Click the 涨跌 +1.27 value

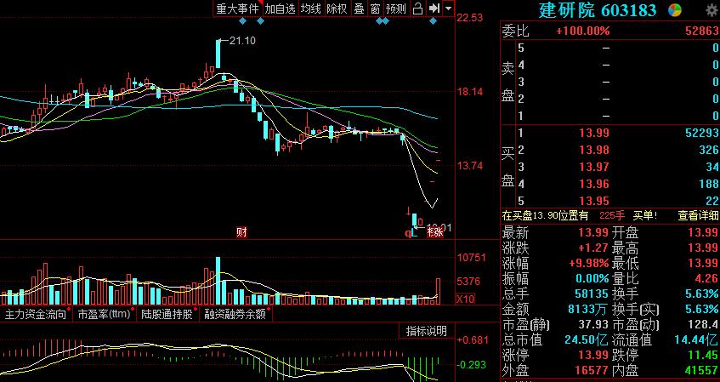point(592,248)
